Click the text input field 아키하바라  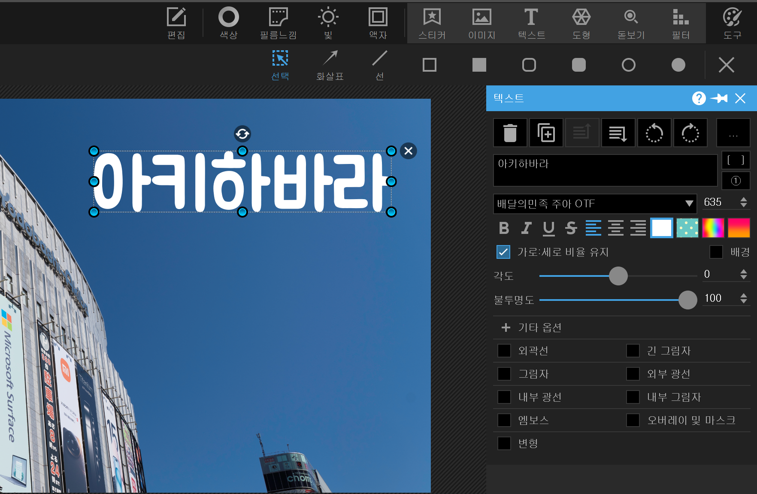click(605, 170)
